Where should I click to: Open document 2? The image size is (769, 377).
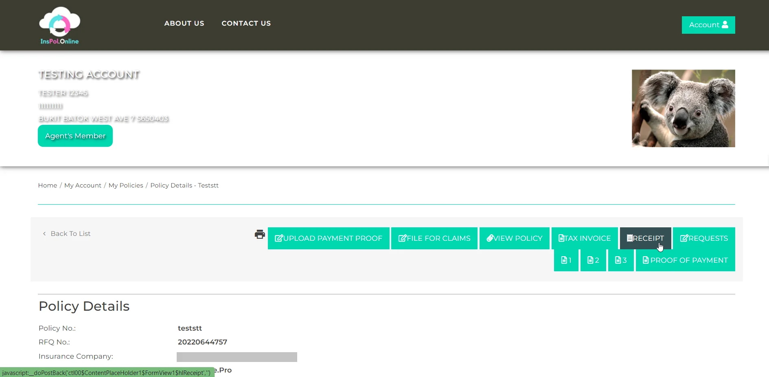click(593, 260)
